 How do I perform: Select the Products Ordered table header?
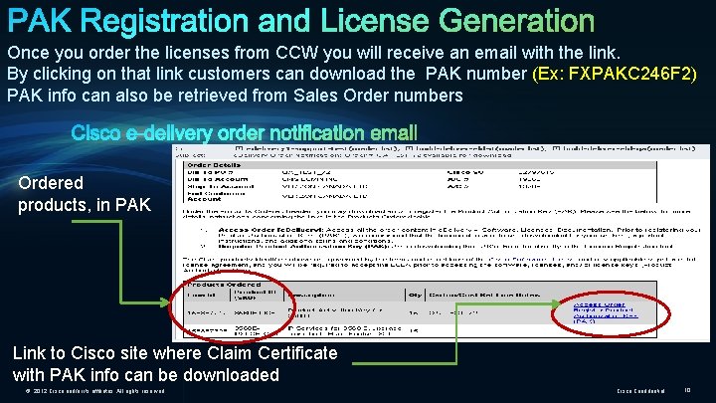tap(224, 285)
